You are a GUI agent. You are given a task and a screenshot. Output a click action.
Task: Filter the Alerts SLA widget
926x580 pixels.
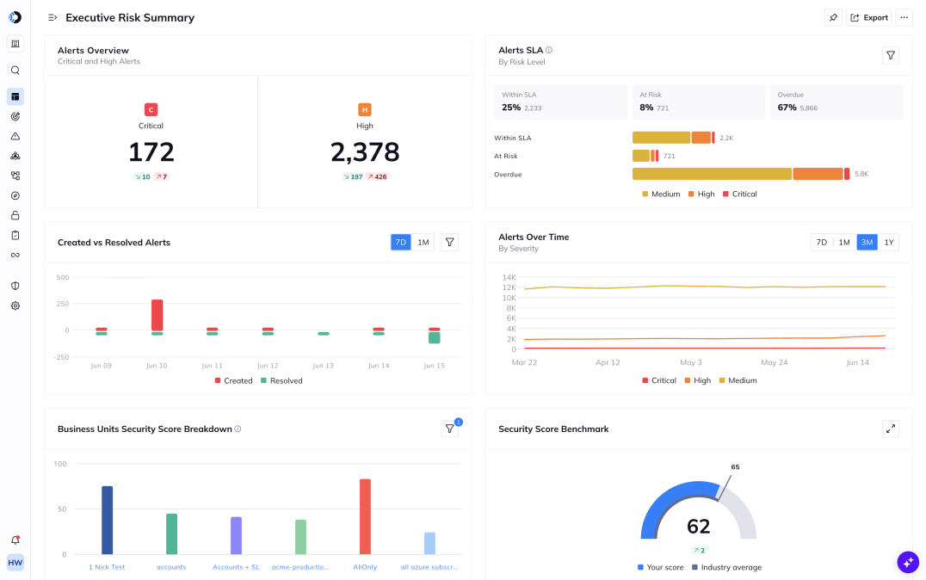pyautogui.click(x=891, y=56)
